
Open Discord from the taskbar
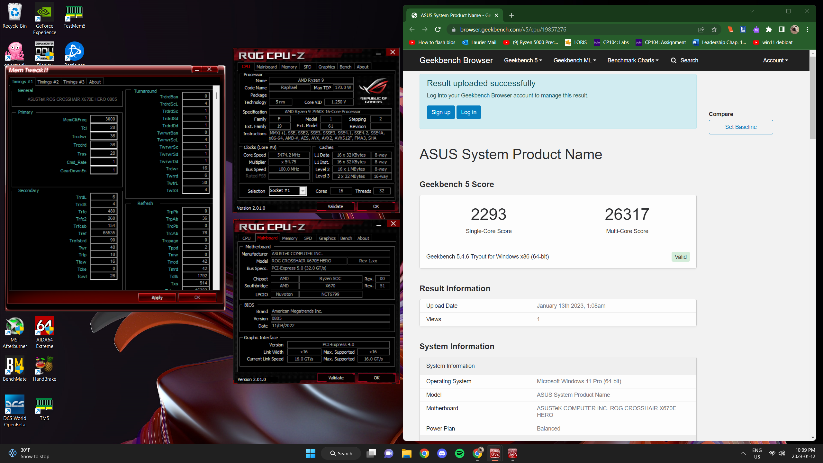coord(442,453)
